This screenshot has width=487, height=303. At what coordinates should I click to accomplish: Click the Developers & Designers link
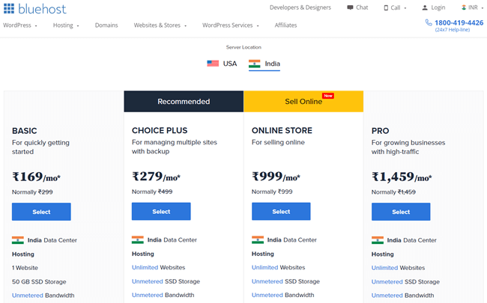300,7
